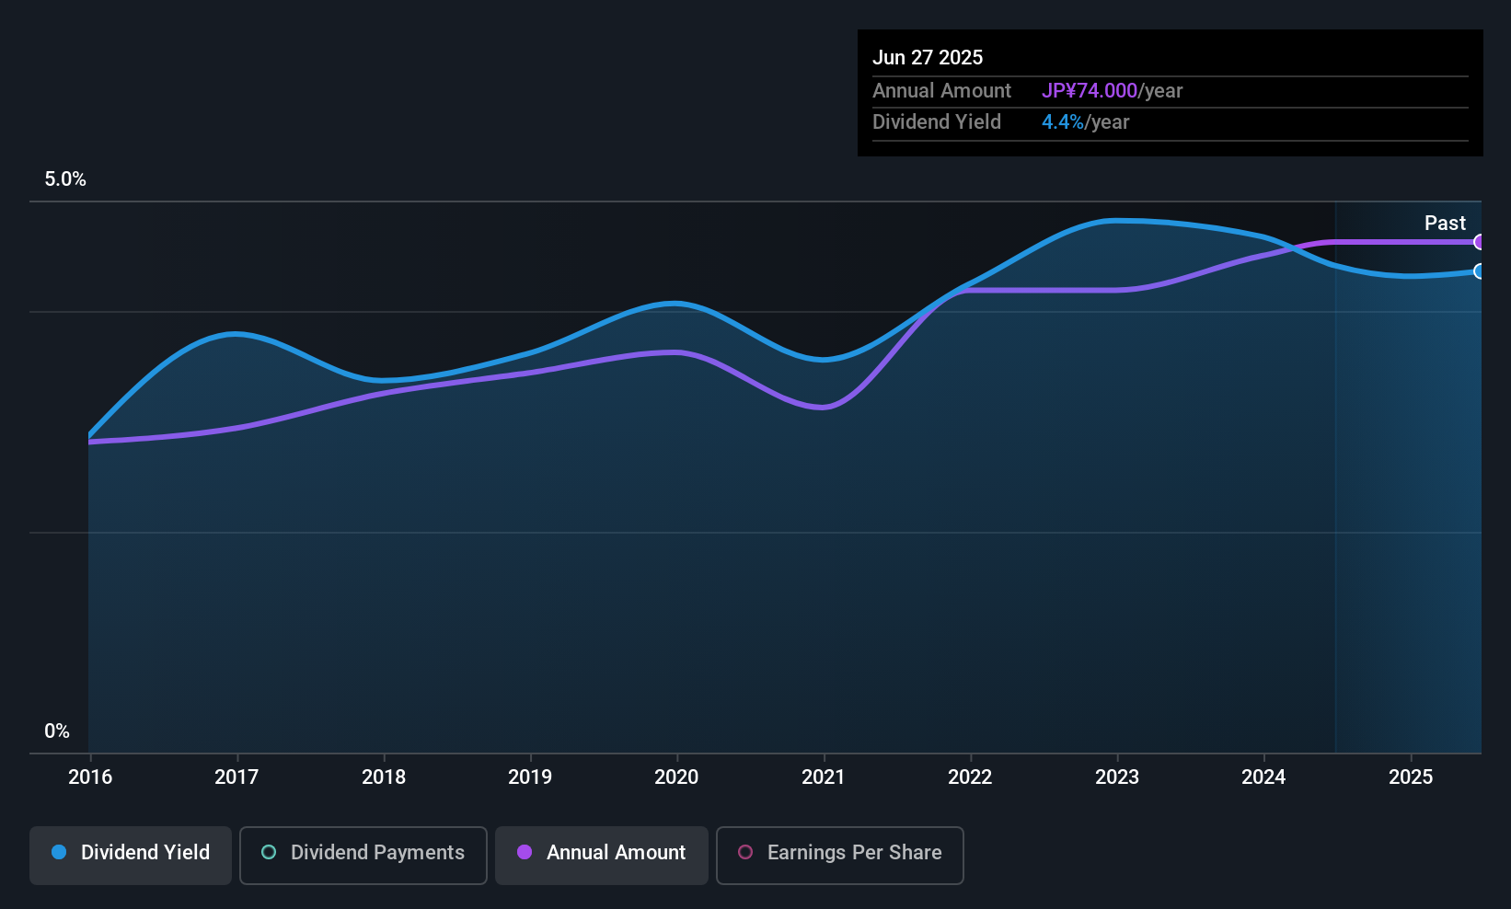
Task: Click the purple Annual Amount legend dot
Action: [x=525, y=852]
